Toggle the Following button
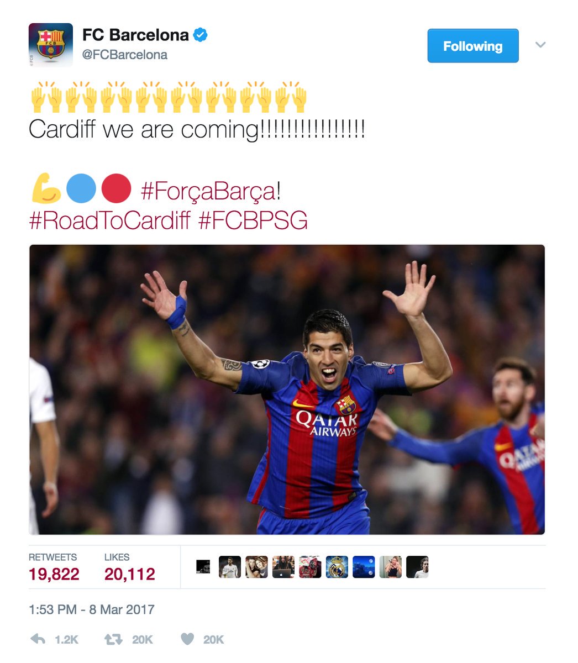This screenshot has height=663, width=578. point(473,46)
